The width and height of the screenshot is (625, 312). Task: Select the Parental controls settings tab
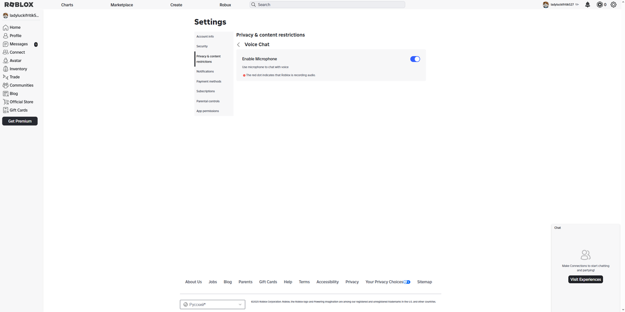tap(214, 101)
